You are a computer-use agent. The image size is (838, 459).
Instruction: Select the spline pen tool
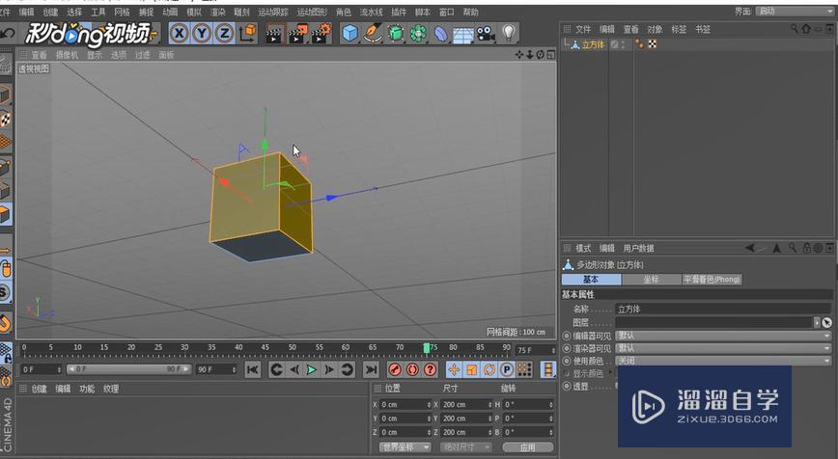(373, 34)
